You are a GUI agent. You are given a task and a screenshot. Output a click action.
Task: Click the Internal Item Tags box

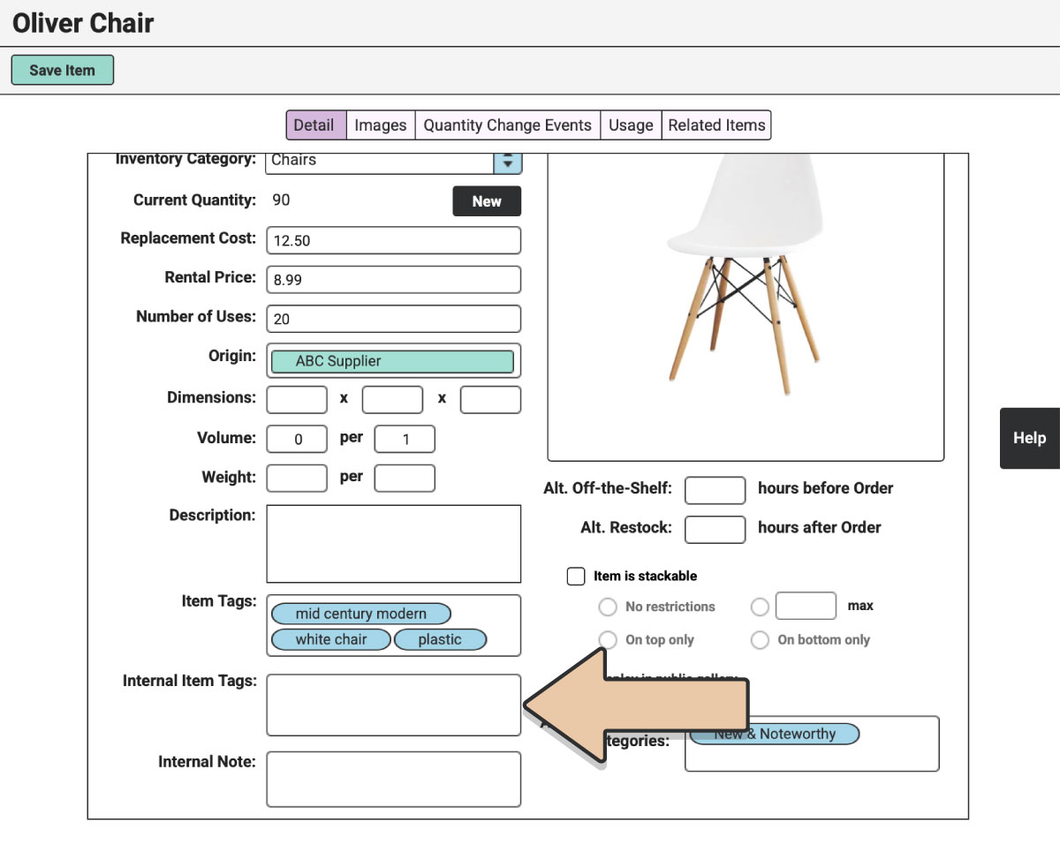pos(393,705)
